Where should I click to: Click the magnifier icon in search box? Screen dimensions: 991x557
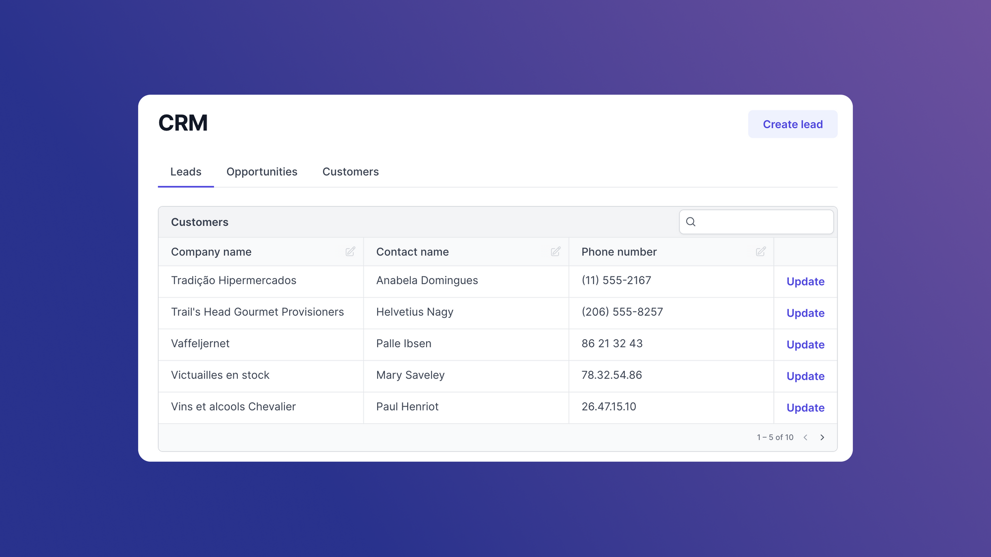(x=691, y=222)
